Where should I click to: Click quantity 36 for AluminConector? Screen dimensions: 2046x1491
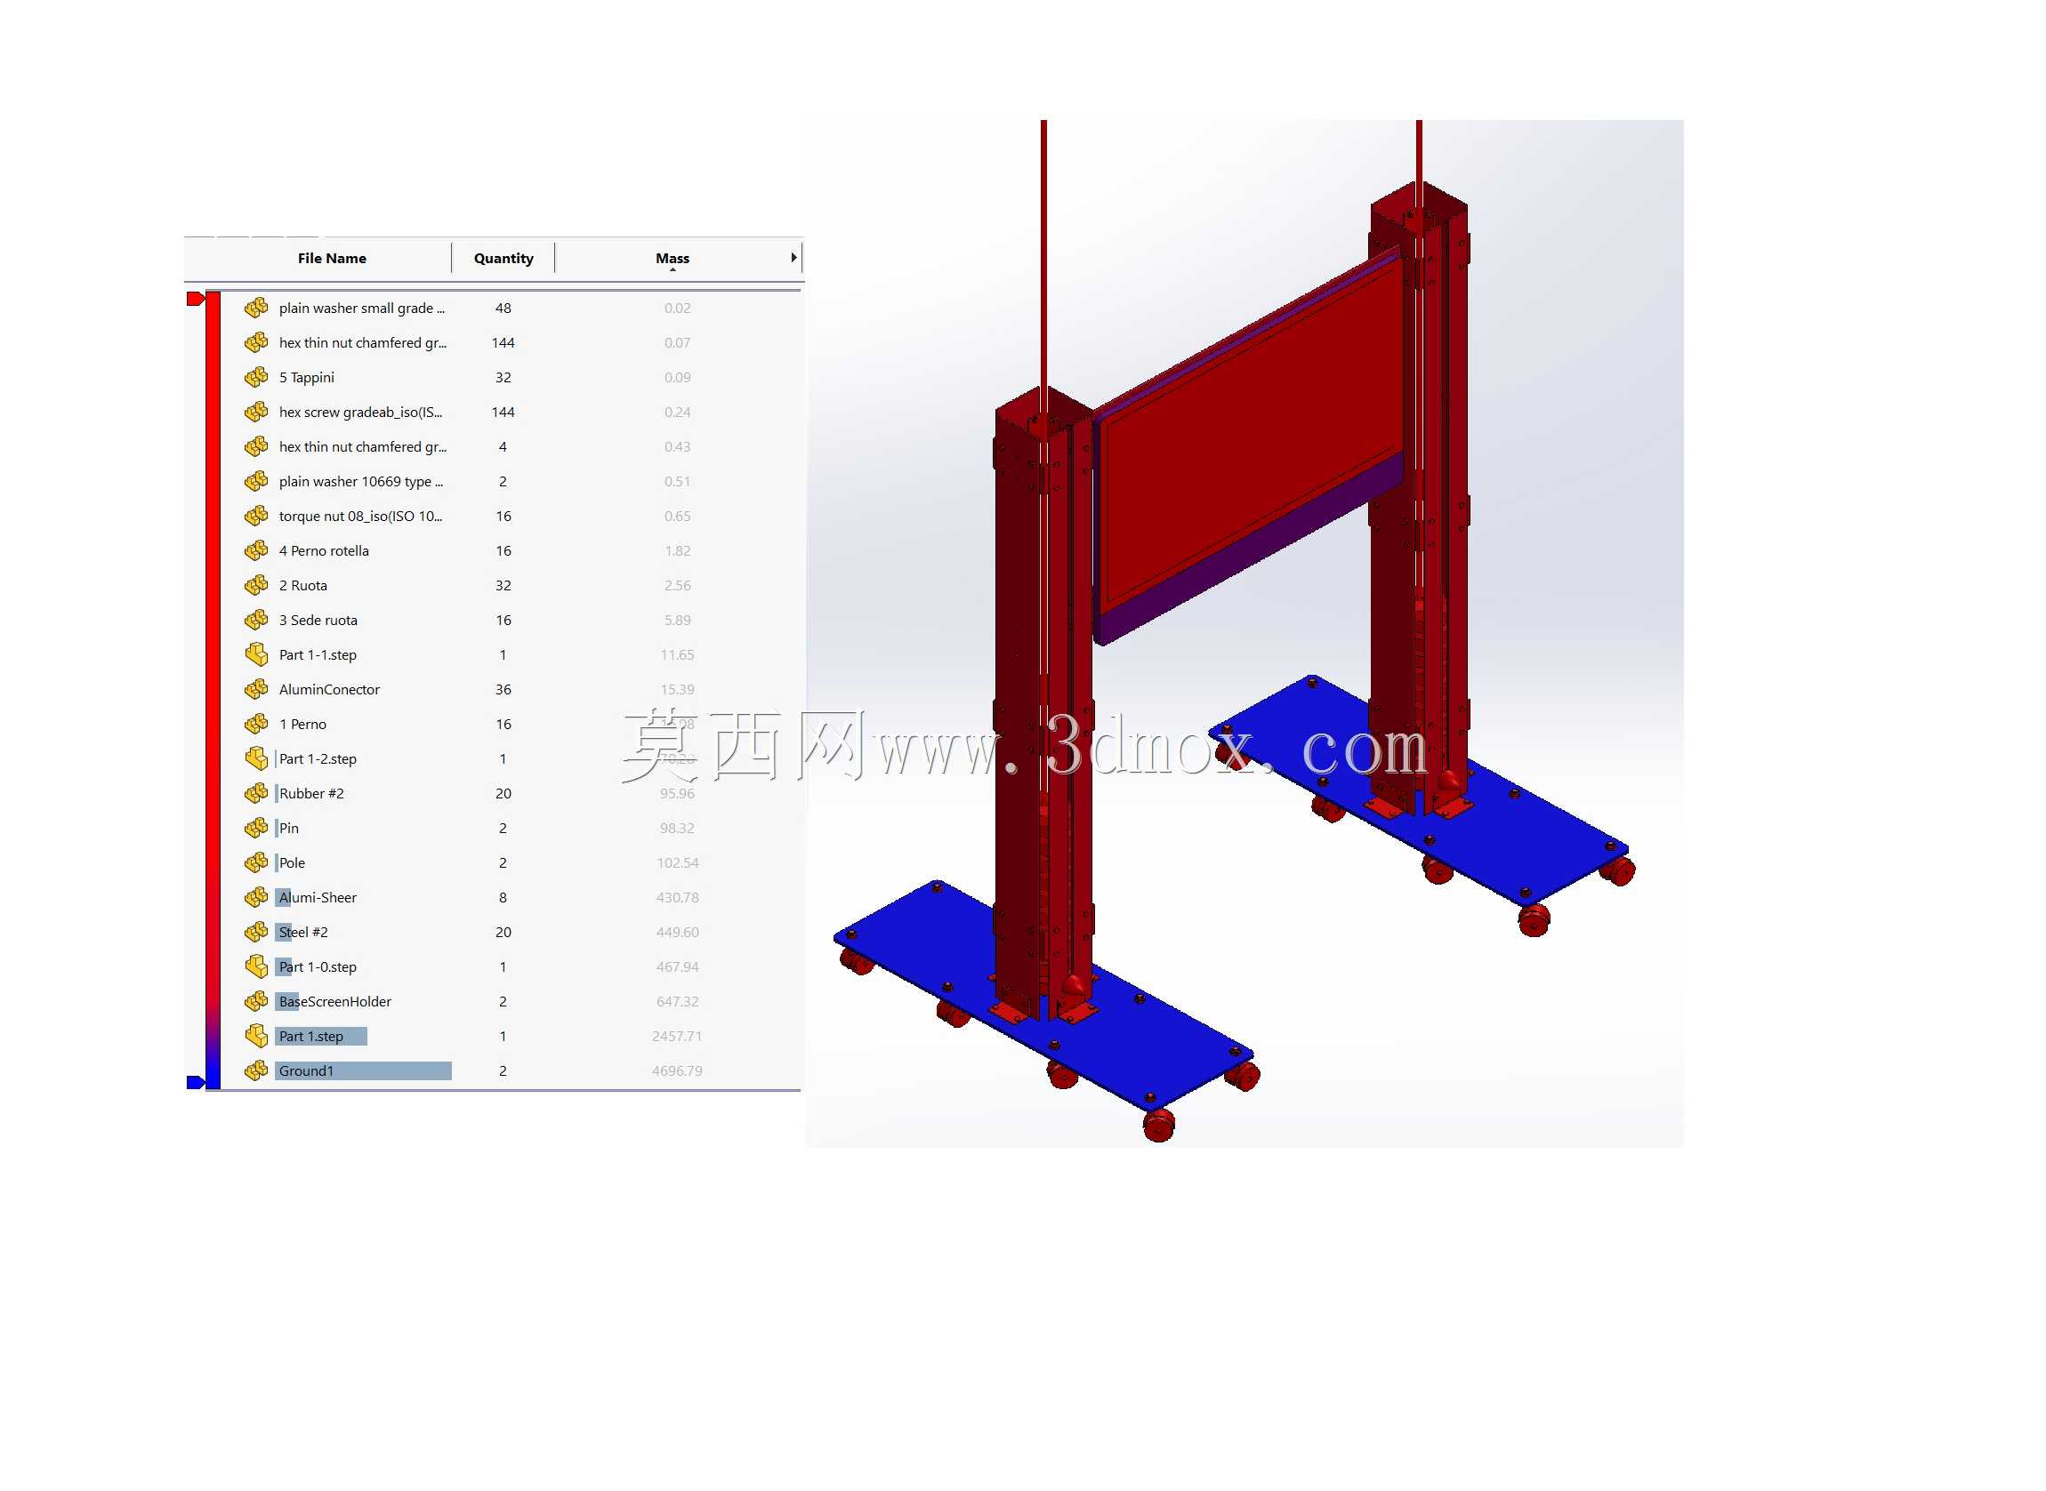coord(503,690)
